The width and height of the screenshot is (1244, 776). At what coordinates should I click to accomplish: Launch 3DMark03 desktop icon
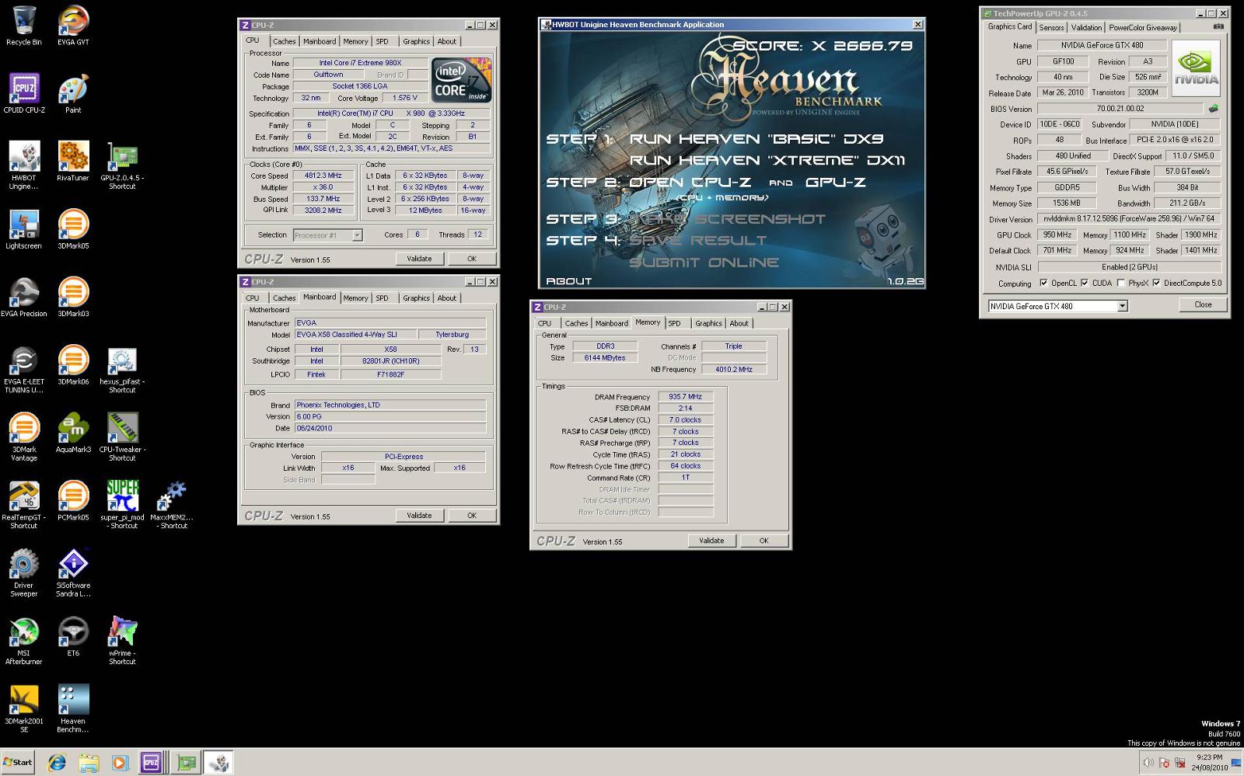click(73, 297)
